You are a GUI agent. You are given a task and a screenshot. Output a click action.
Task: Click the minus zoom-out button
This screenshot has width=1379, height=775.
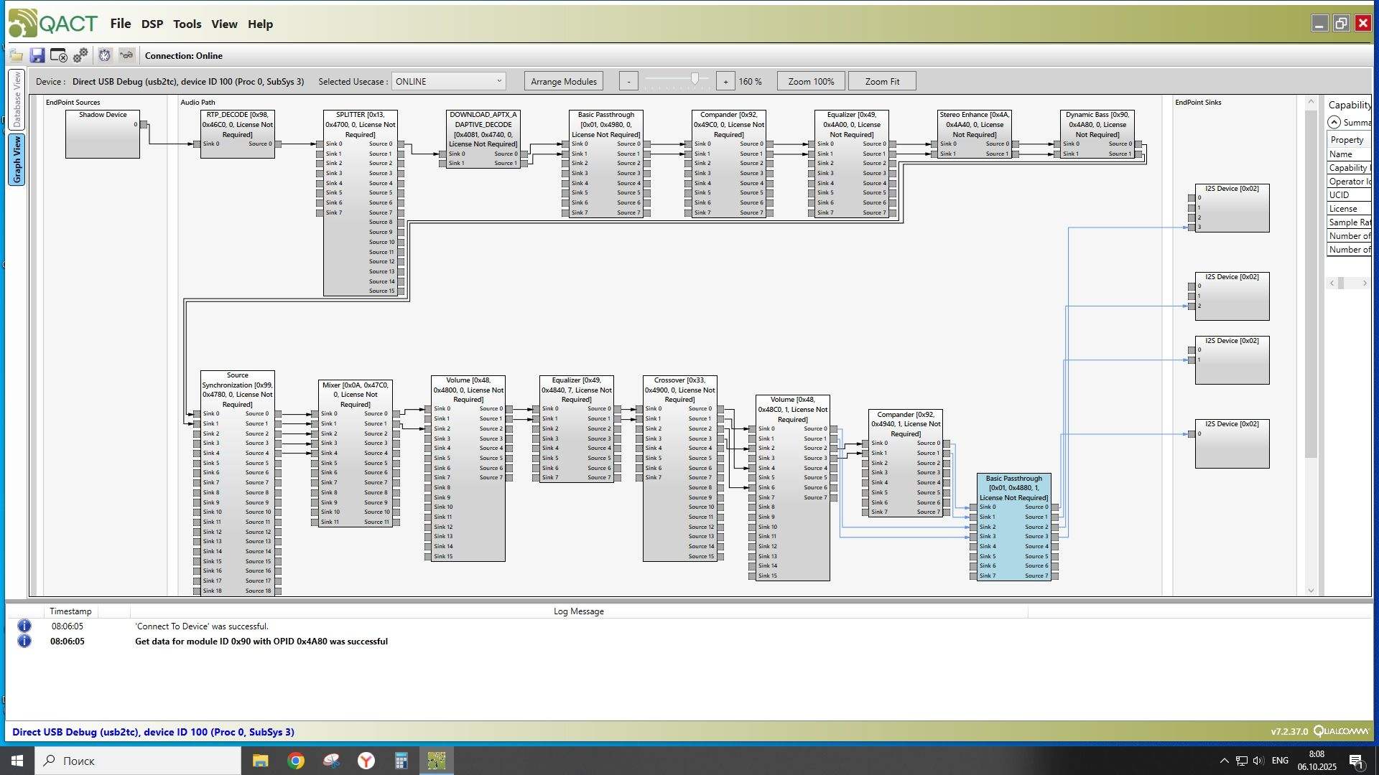point(628,81)
